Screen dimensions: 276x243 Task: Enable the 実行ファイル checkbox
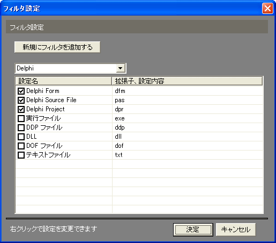[21, 118]
